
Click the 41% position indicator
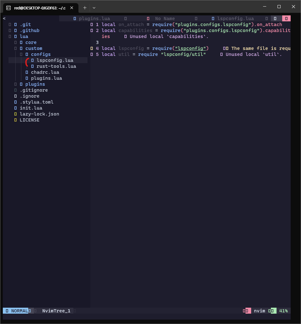tap(283, 311)
